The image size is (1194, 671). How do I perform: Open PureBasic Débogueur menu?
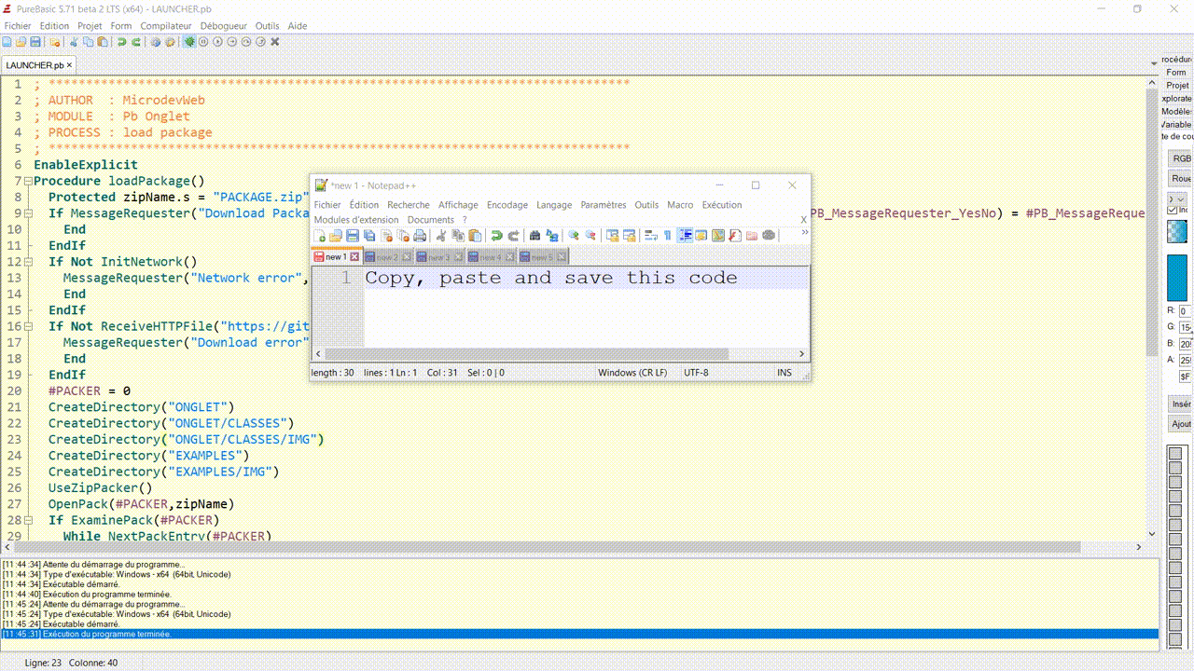tap(224, 26)
